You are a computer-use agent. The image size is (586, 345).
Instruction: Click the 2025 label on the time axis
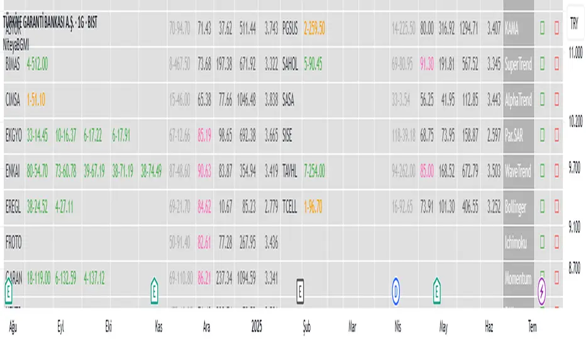tap(256, 326)
